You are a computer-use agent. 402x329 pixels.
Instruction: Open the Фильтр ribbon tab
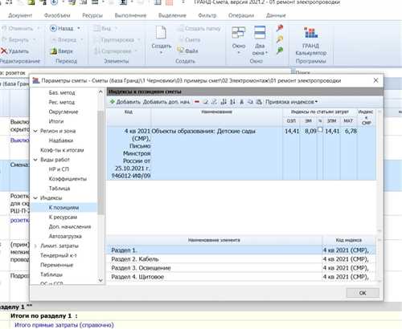[x=207, y=15]
